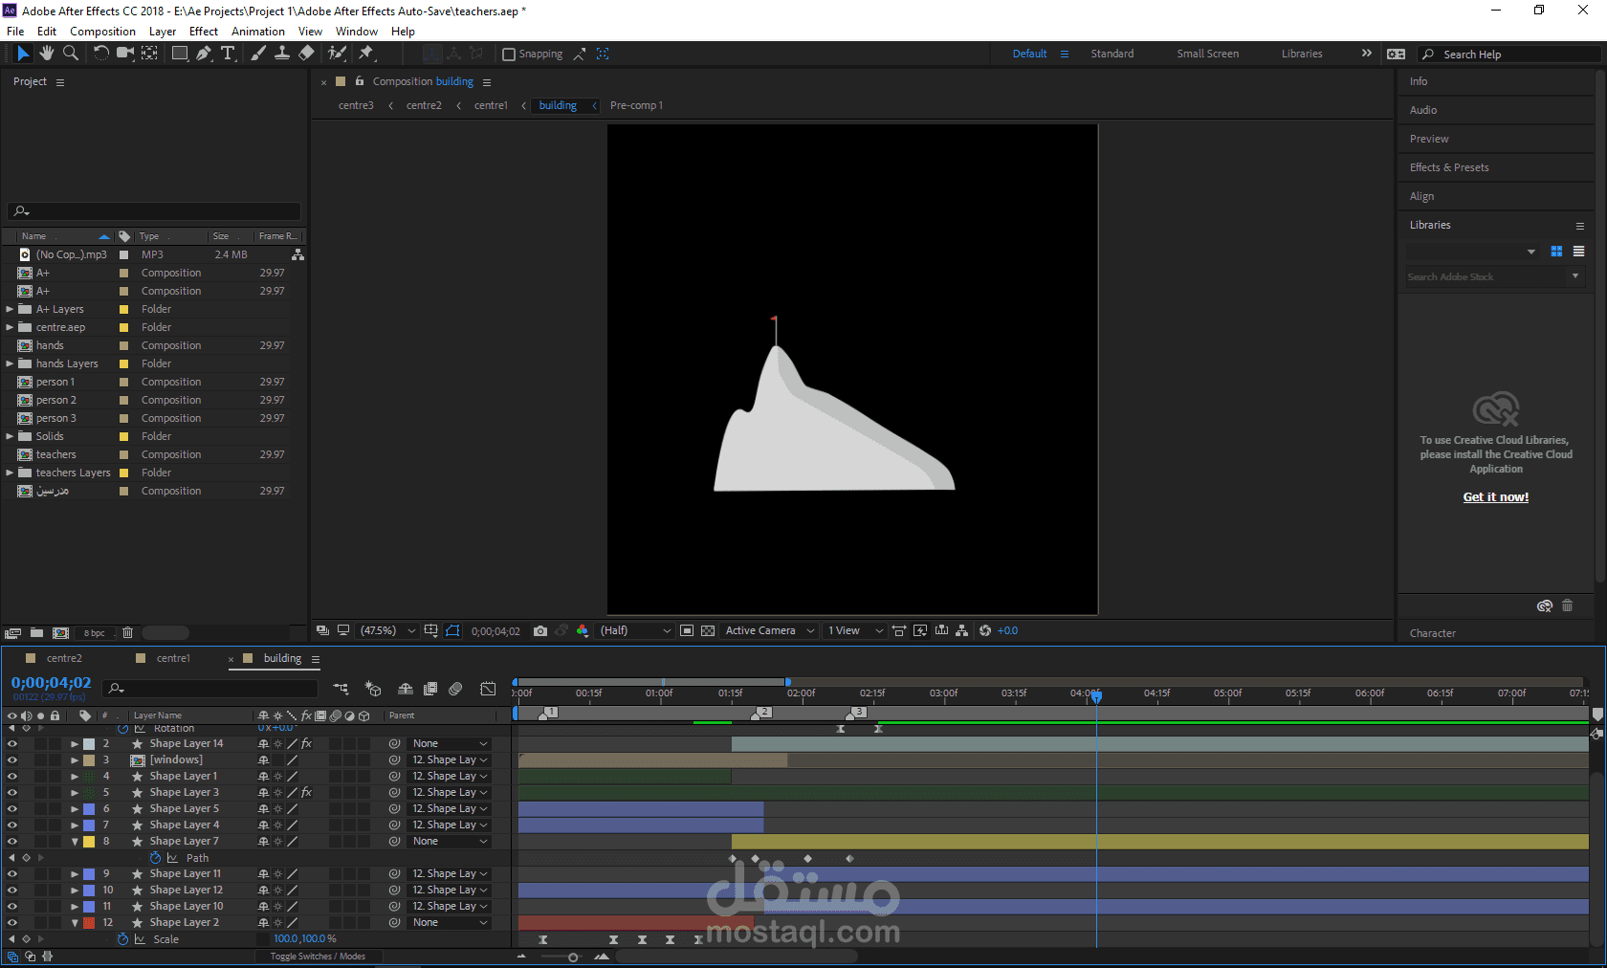Toggle visibility of Shape Layer 2
Viewport: 1607px width, 968px height.
pyautogui.click(x=12, y=923)
